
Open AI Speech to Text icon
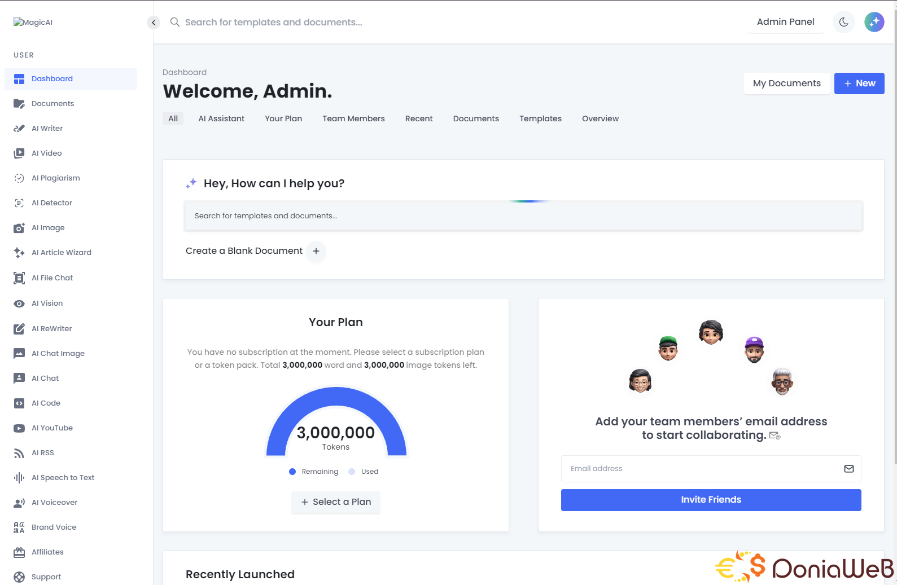(x=19, y=478)
